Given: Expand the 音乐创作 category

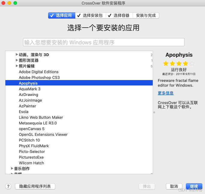Looking at the screenshot, I should click(x=12, y=168).
